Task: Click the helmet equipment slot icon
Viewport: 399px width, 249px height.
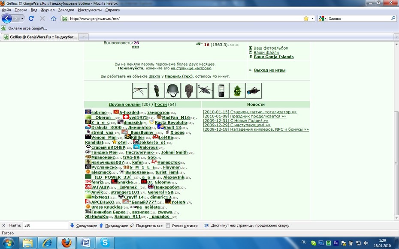Action: (x=172, y=91)
